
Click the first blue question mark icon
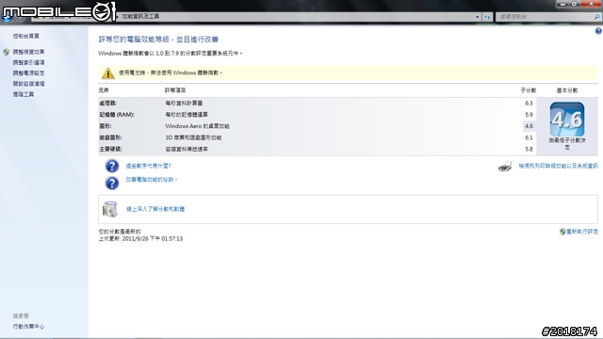(x=112, y=166)
